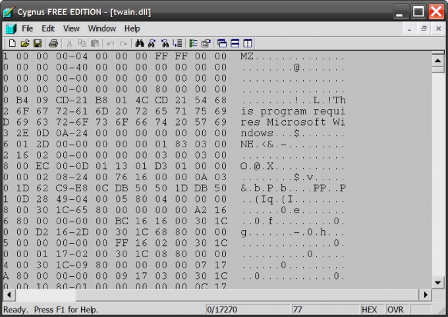Tile windows vertically
Image resolution: width=448 pixels, height=317 pixels.
pos(248,43)
